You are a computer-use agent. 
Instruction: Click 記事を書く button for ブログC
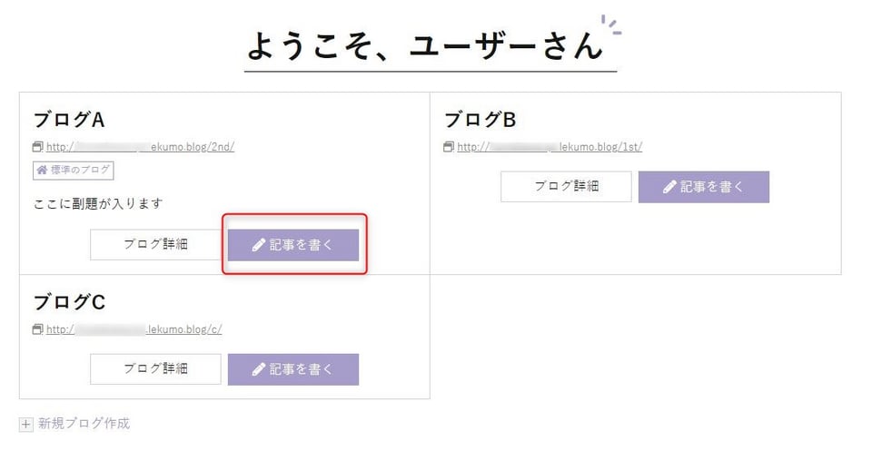293,369
